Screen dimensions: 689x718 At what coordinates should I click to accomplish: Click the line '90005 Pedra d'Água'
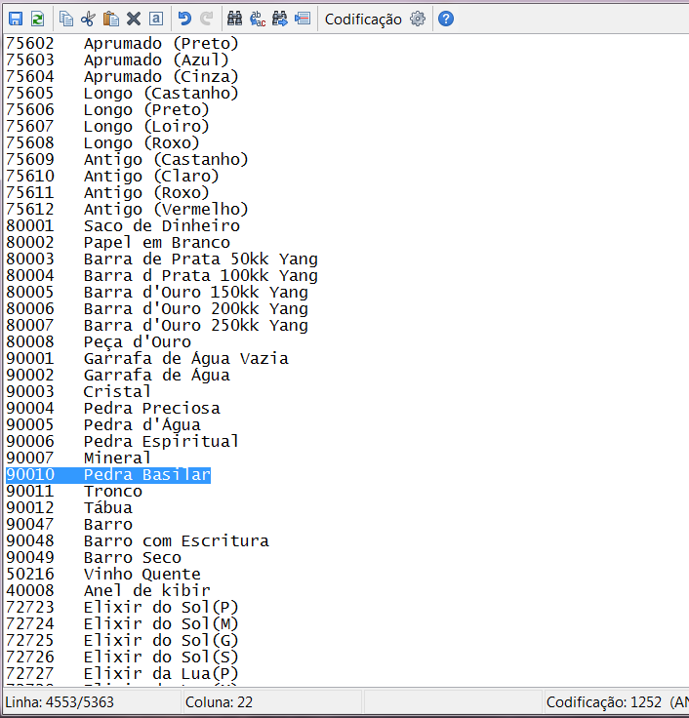pyautogui.click(x=103, y=425)
